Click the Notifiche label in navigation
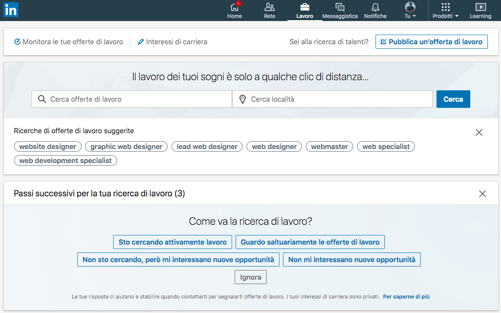This screenshot has height=313, width=501. click(376, 16)
